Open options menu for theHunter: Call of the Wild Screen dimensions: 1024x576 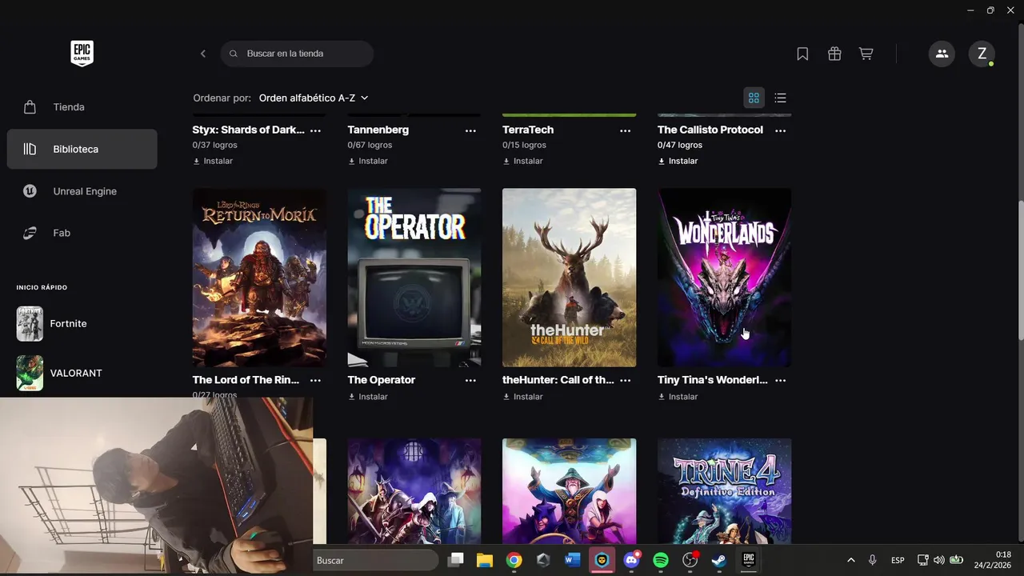(x=625, y=381)
